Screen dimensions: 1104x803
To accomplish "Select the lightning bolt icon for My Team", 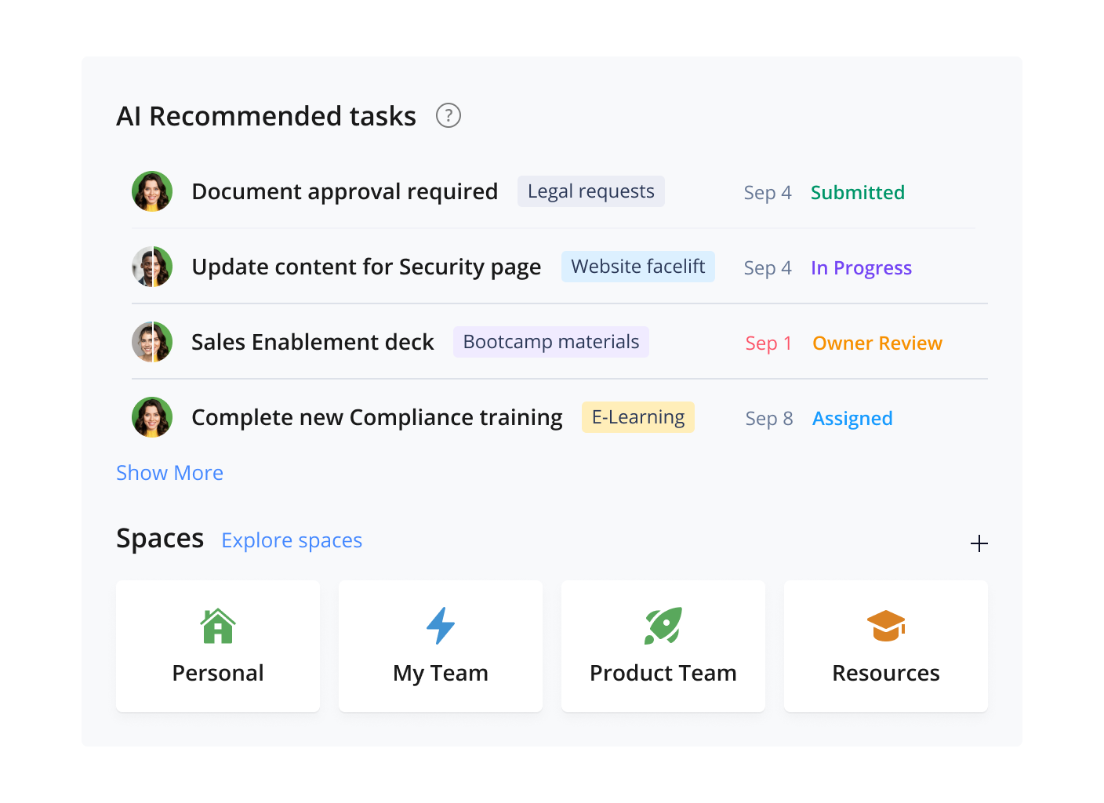I will click(440, 626).
